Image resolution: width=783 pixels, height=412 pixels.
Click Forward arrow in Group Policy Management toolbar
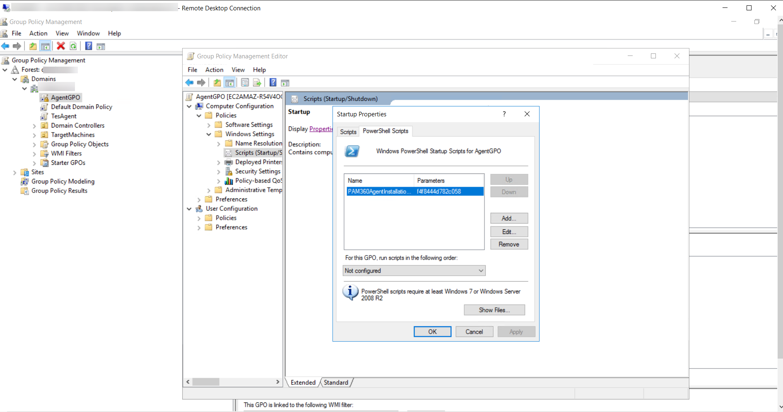pyautogui.click(x=17, y=46)
